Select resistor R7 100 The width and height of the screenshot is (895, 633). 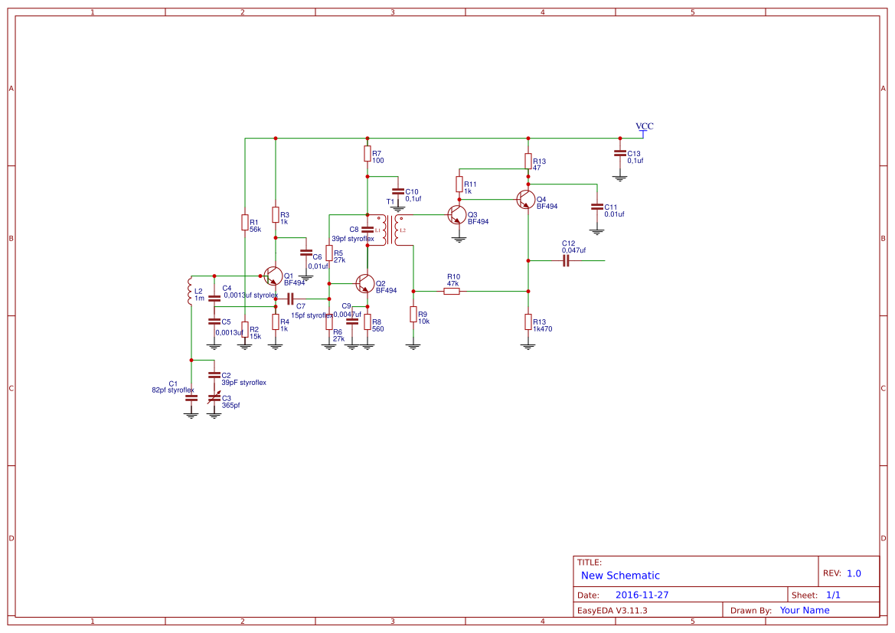coord(367,154)
